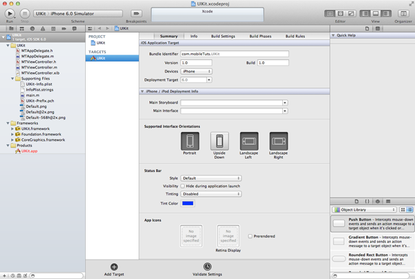
Task: Open the Build Phases tab
Action: [x=261, y=36]
